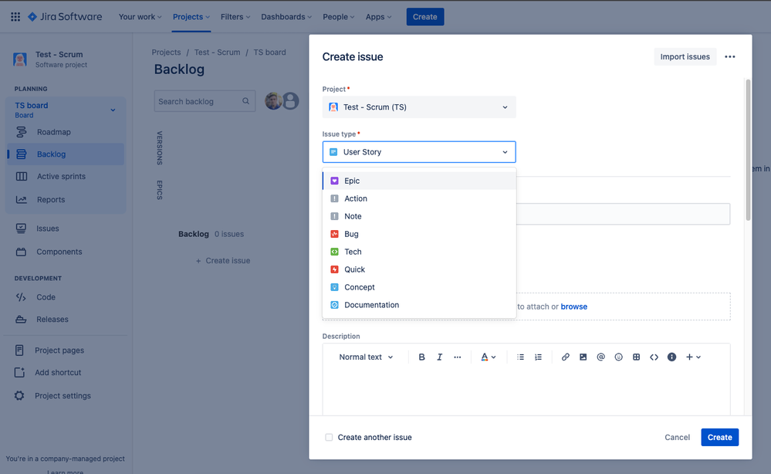
Task: Expand the Project dropdown Test - Scrum (TS)
Action: coord(419,107)
